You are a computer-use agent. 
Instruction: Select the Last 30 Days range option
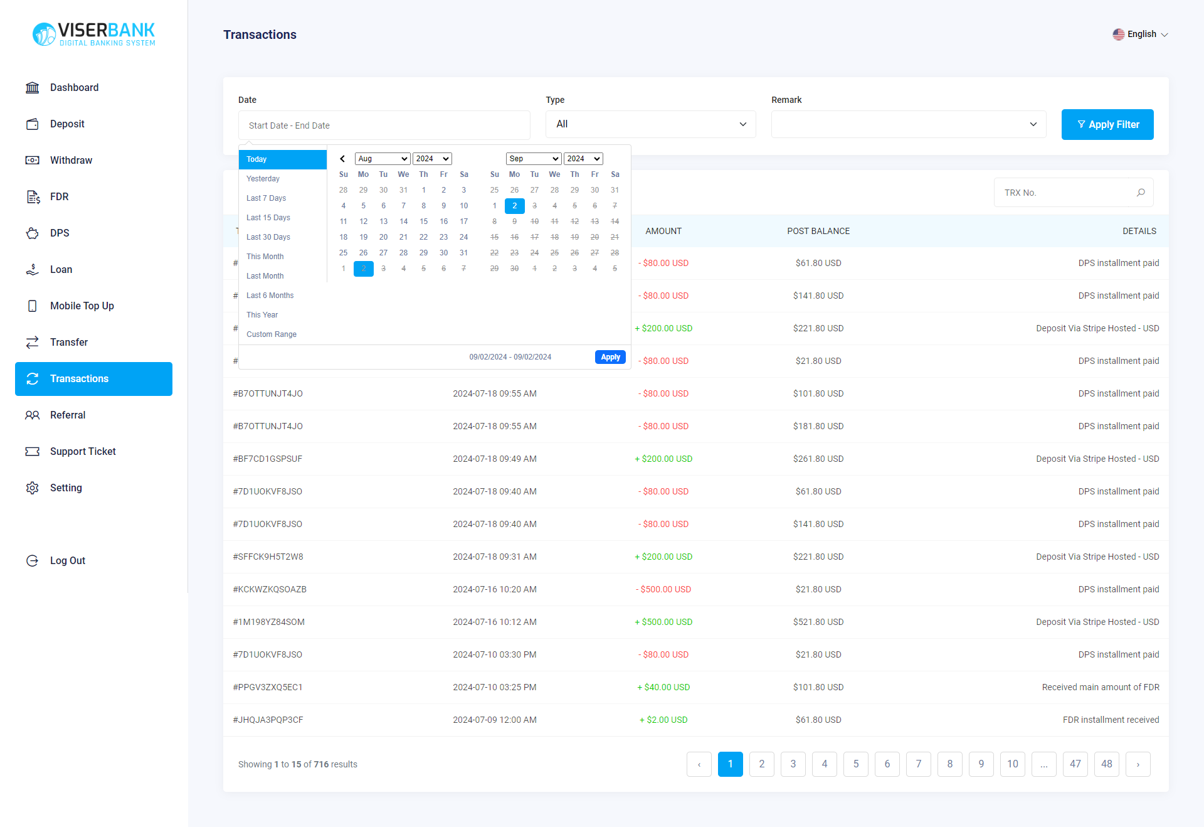pos(268,237)
